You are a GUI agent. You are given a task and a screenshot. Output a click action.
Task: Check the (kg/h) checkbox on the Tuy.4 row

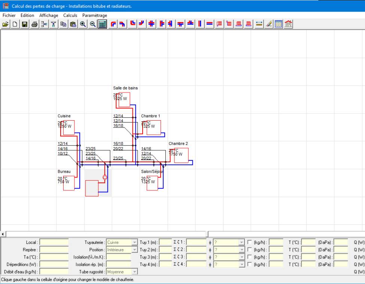click(x=250, y=264)
